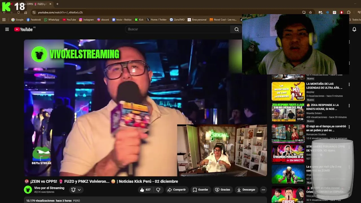Click the Descargar download button
Image resolution: width=361 pixels, height=203 pixels.
coord(246,190)
